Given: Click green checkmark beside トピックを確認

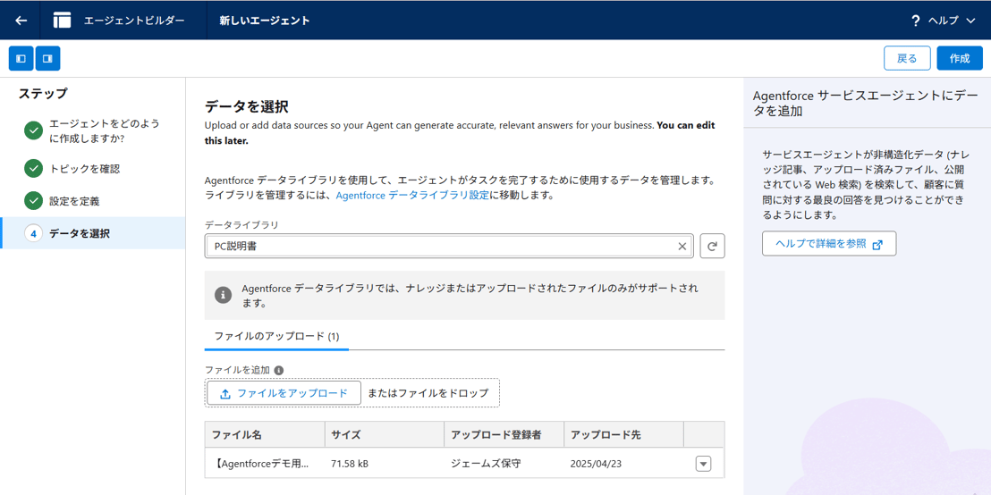Looking at the screenshot, I should [33, 169].
